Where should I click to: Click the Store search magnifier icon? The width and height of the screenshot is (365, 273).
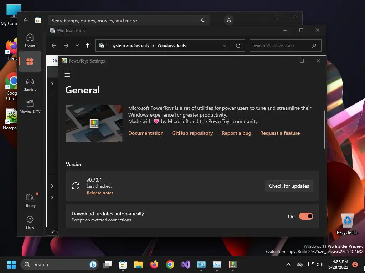[203, 21]
